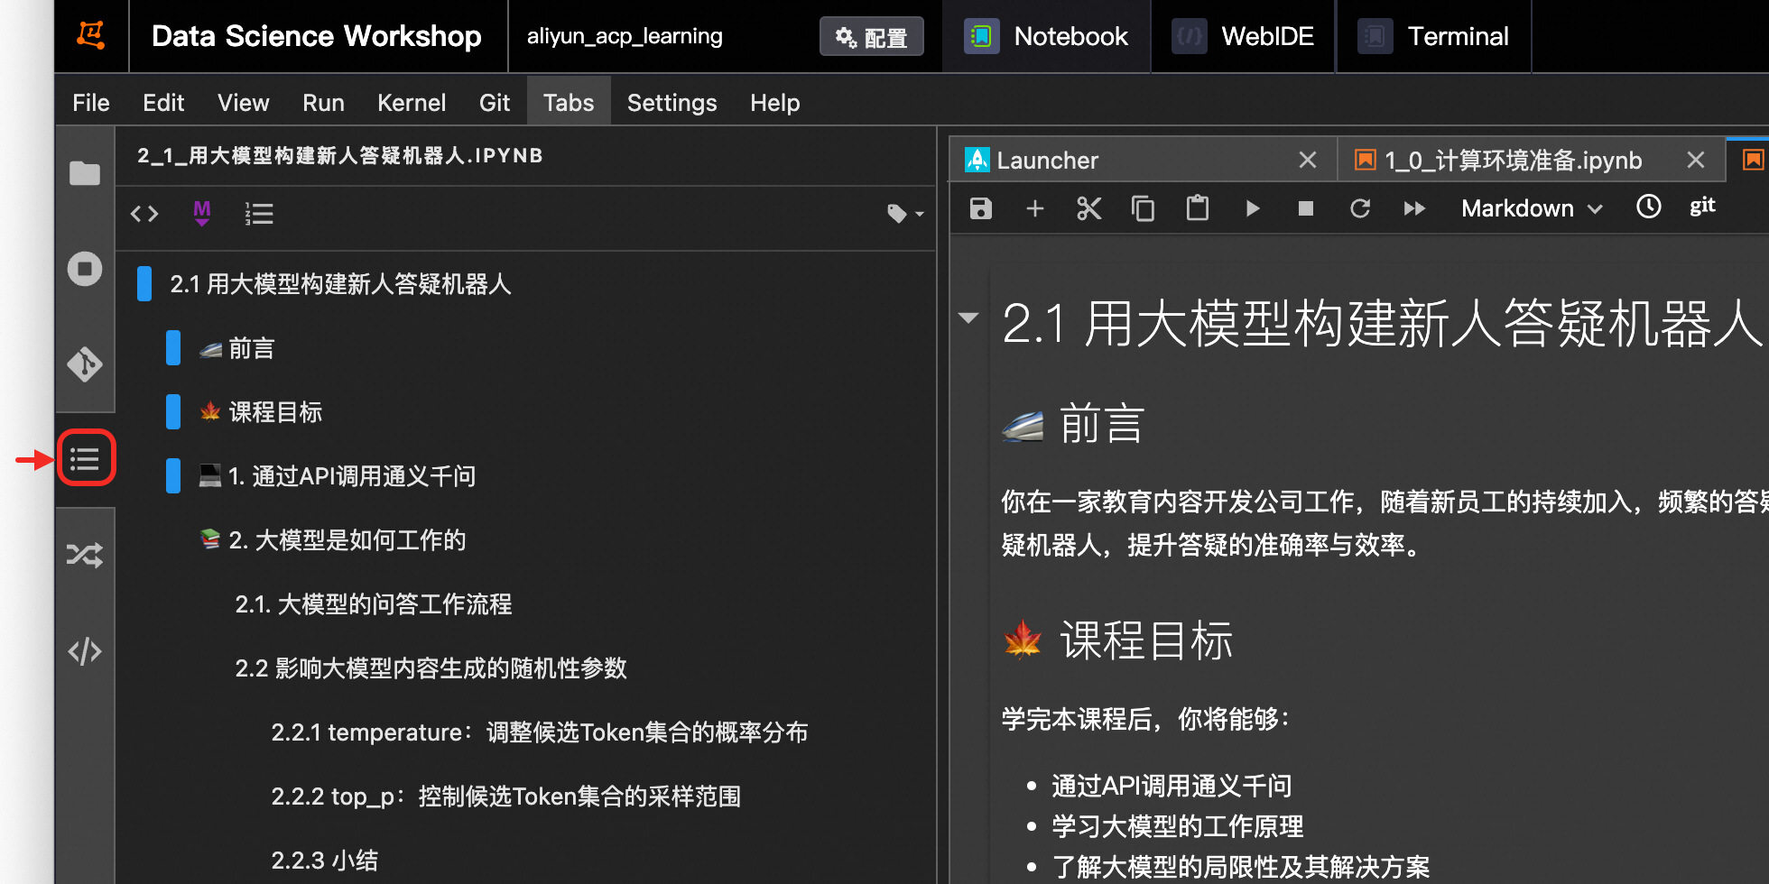Click the clock icon in notebook toolbar
This screenshot has width=1769, height=884.
click(x=1649, y=207)
